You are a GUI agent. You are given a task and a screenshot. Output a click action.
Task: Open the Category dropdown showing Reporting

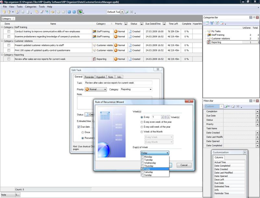tap(150, 89)
